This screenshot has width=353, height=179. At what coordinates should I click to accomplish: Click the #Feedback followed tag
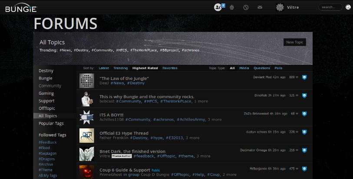[47, 142]
